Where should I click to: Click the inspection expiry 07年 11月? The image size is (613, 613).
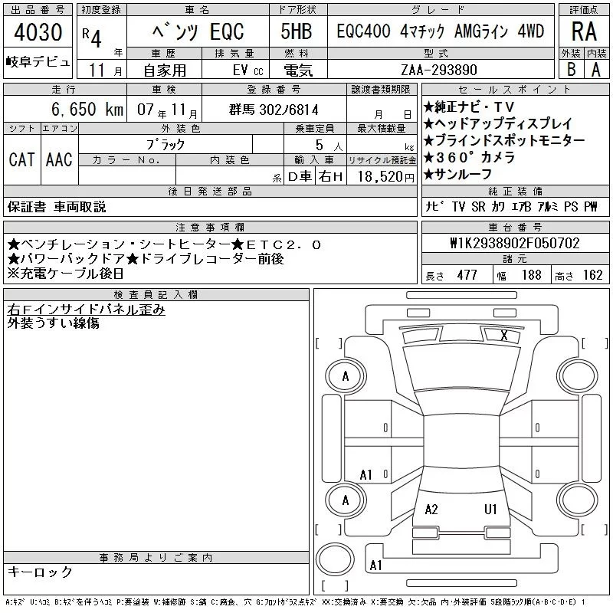(x=167, y=110)
